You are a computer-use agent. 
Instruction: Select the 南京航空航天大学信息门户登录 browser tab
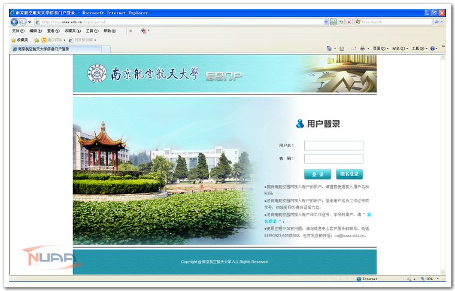point(43,49)
